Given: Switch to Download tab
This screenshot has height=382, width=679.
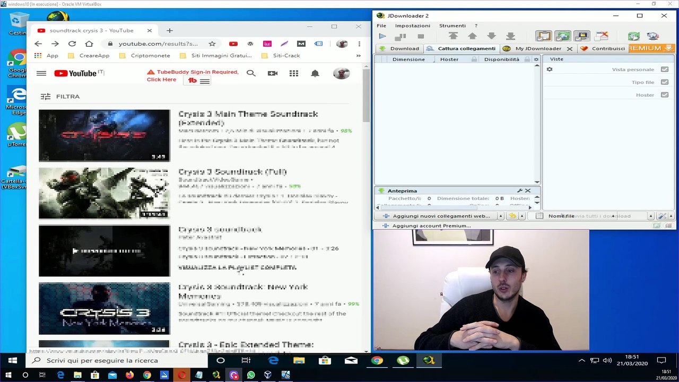Looking at the screenshot, I should tap(399, 48).
